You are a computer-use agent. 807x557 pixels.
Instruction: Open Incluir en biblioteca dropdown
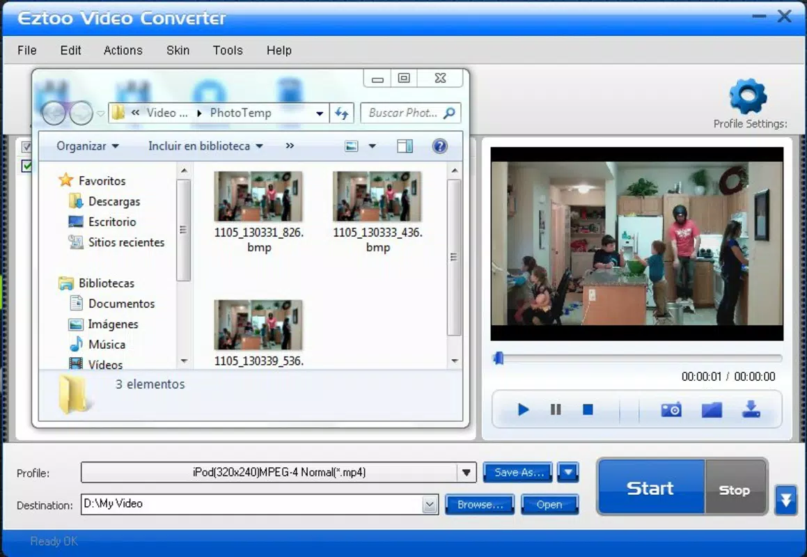[205, 146]
